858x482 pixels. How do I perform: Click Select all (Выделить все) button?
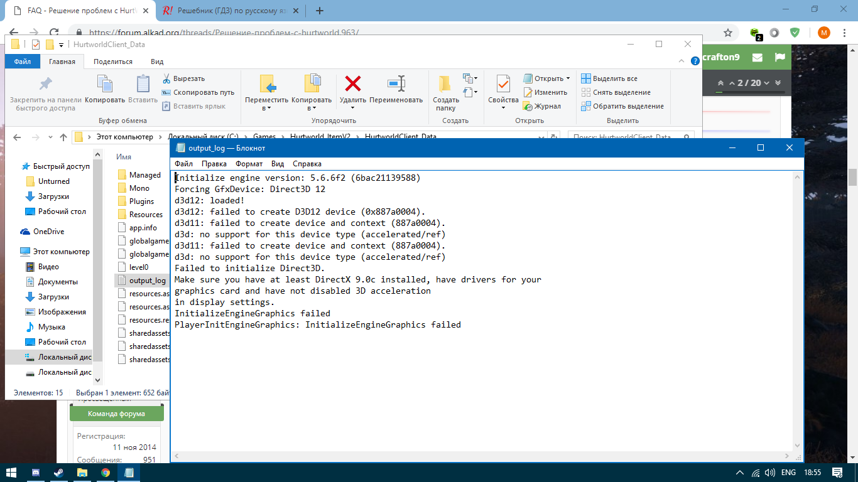coord(609,78)
